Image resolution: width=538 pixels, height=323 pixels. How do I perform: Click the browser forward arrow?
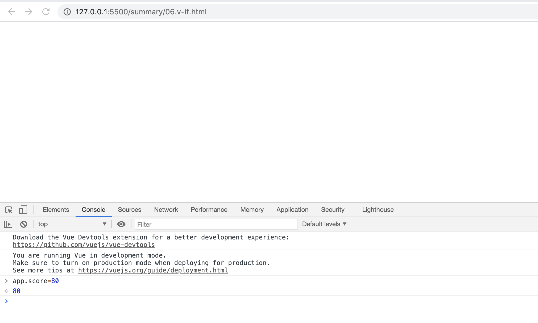point(29,12)
